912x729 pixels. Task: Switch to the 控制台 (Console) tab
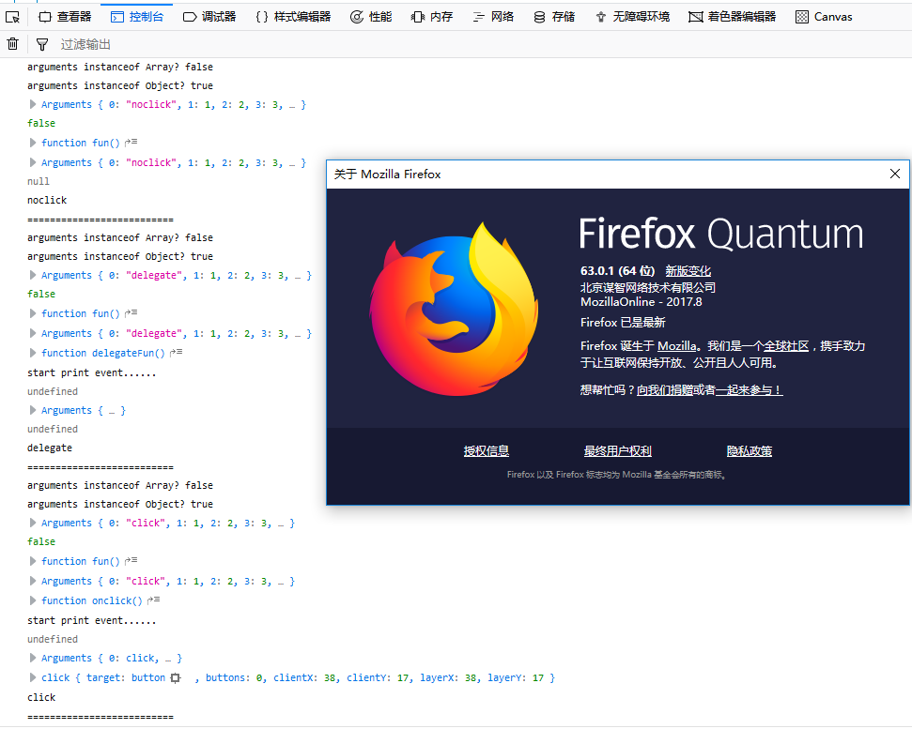(137, 17)
